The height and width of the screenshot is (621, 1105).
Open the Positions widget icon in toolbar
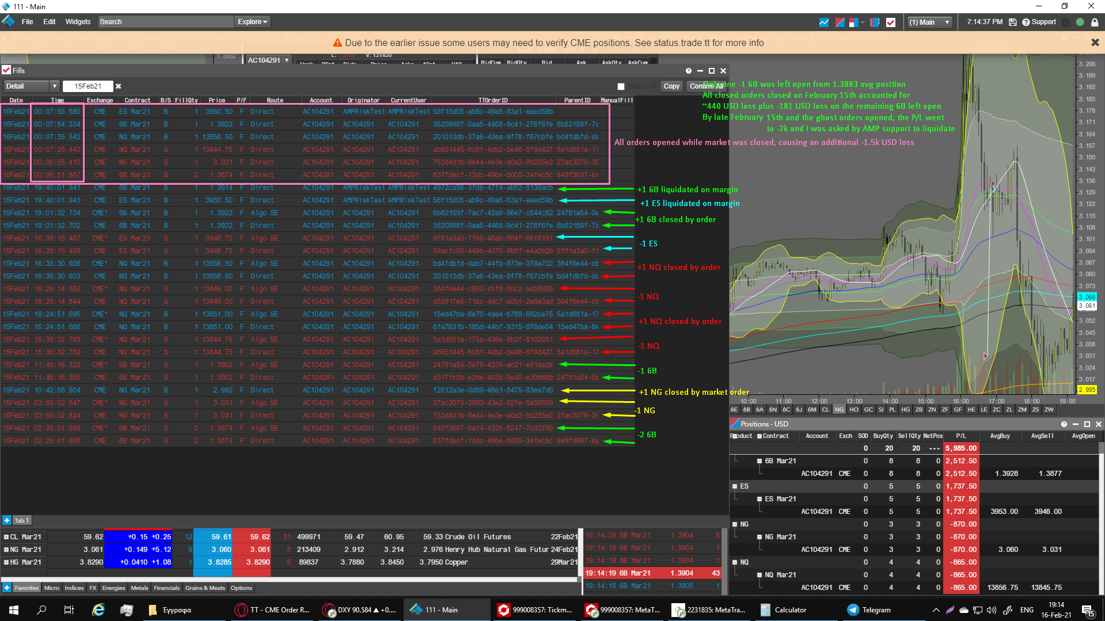point(840,22)
